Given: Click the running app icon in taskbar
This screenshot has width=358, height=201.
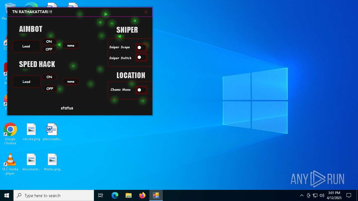Looking at the screenshot, I should 156,195.
